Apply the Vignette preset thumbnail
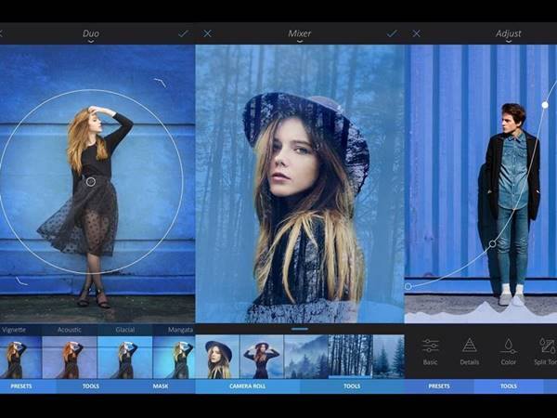This screenshot has height=418, width=557. 15,357
